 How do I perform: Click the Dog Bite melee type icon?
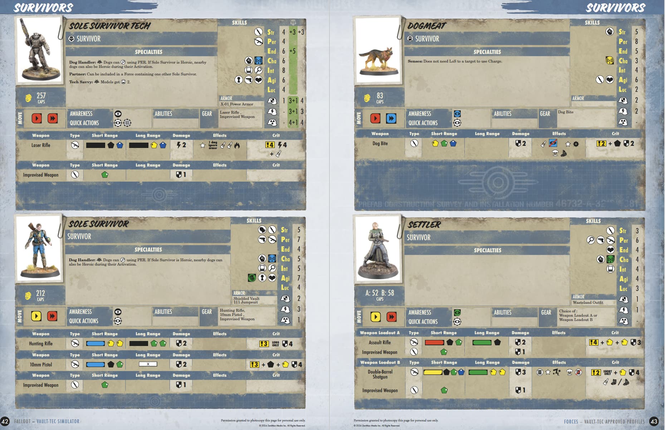click(414, 143)
